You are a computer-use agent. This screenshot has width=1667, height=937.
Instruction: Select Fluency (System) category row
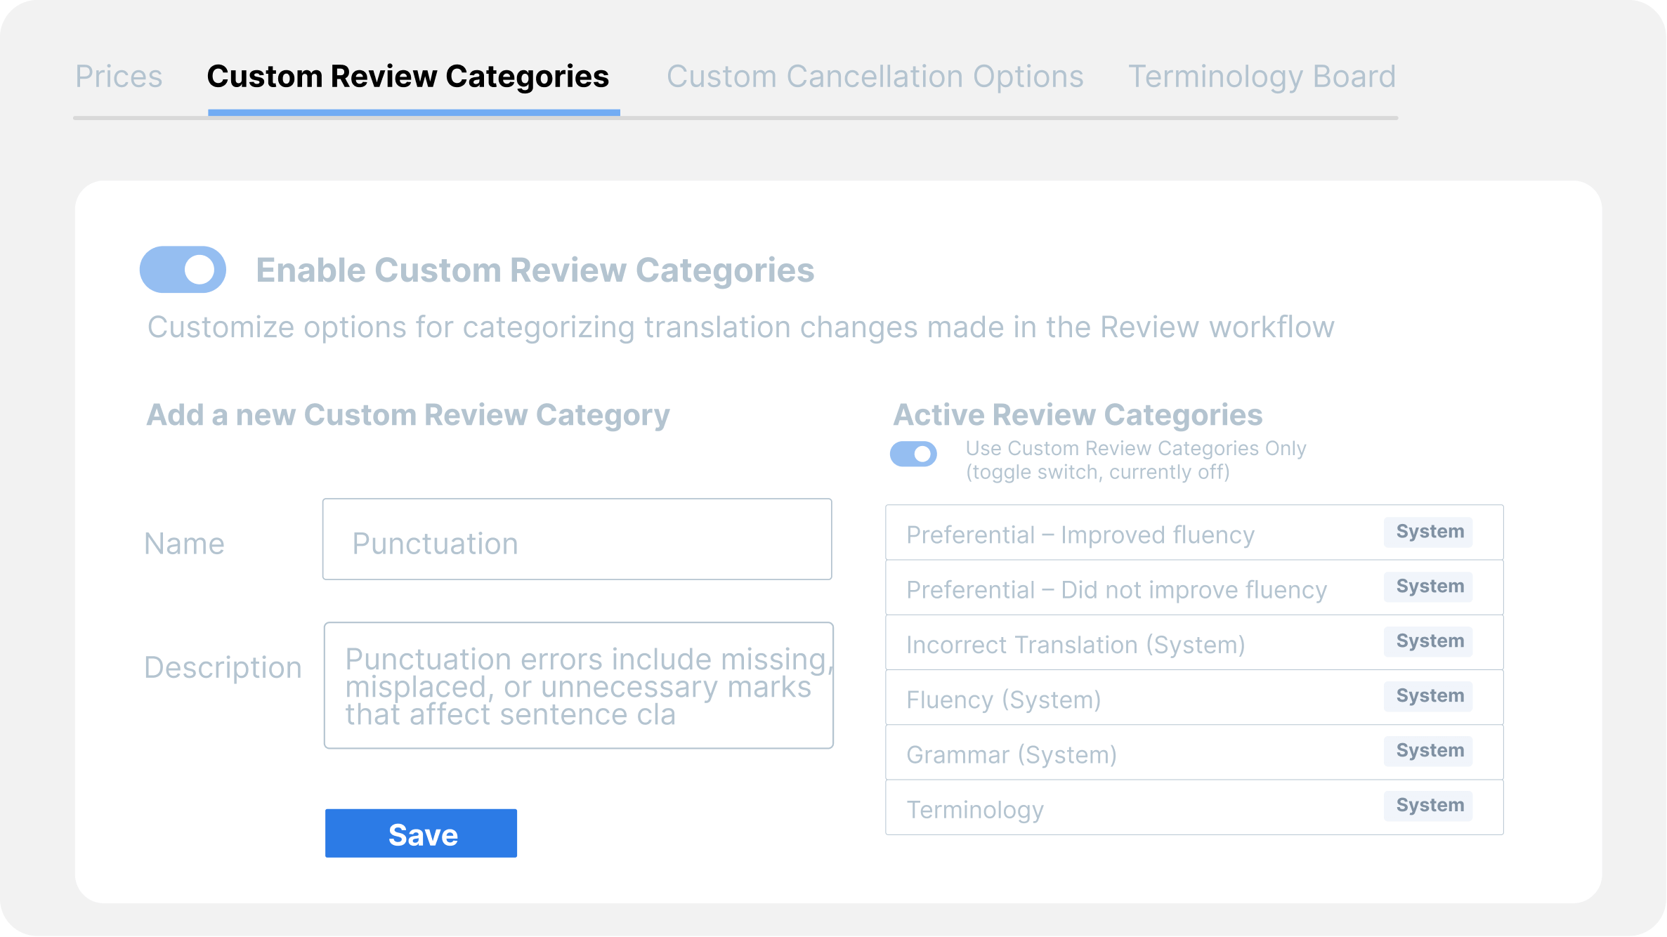coord(1003,699)
